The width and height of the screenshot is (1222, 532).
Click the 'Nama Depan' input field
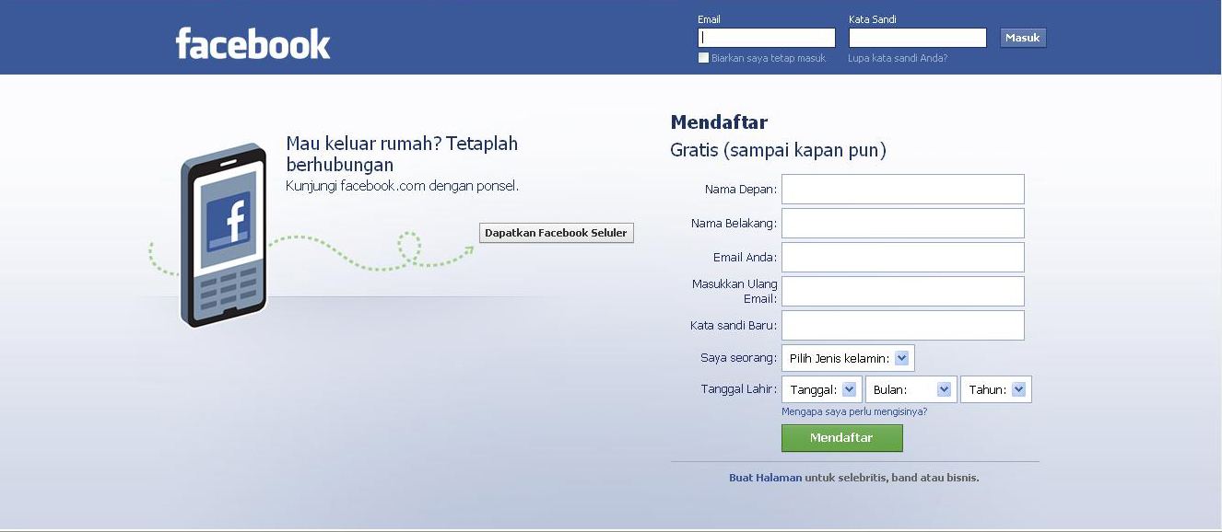point(903,189)
